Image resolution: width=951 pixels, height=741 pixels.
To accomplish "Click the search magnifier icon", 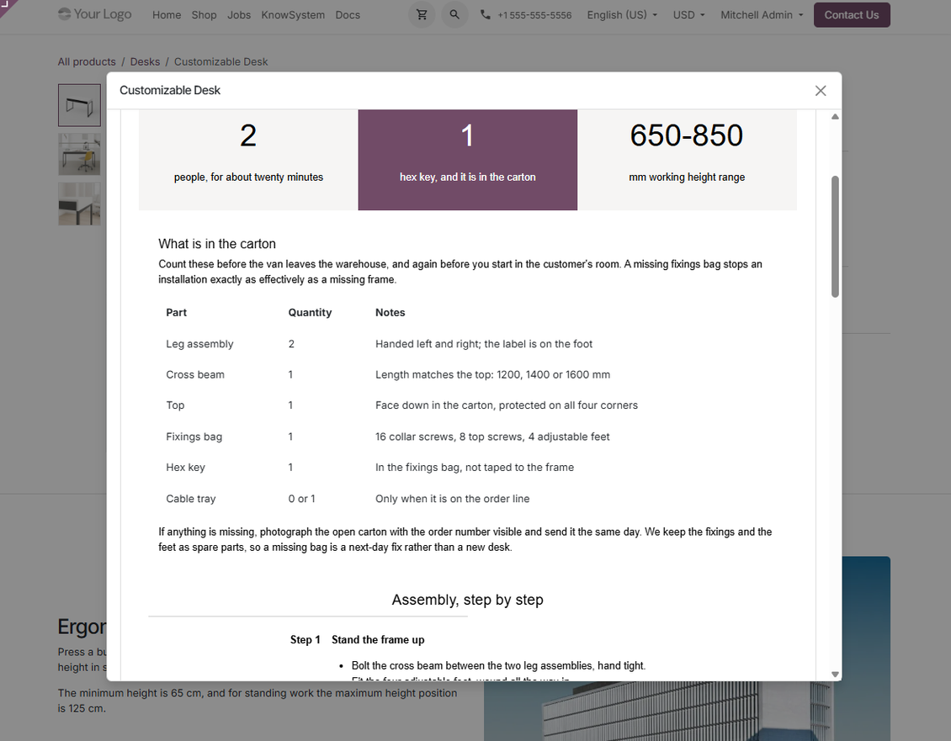I will [x=454, y=14].
